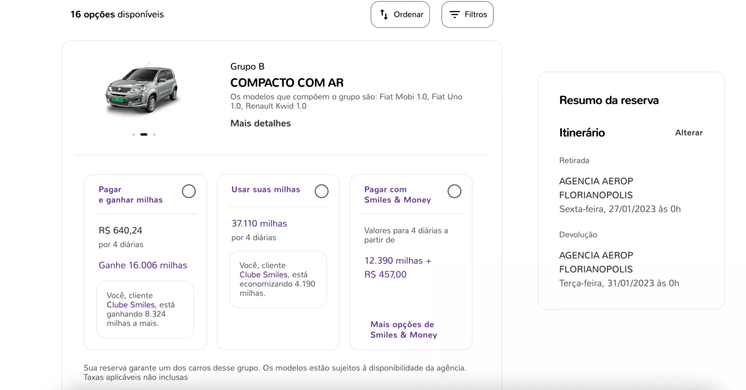This screenshot has height=390, width=746.
Task: Click the '37.110 milhas' value
Action: (x=259, y=224)
